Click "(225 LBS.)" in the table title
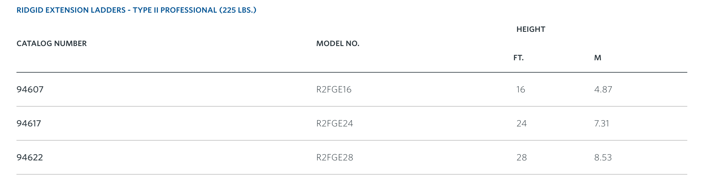 tap(238, 10)
